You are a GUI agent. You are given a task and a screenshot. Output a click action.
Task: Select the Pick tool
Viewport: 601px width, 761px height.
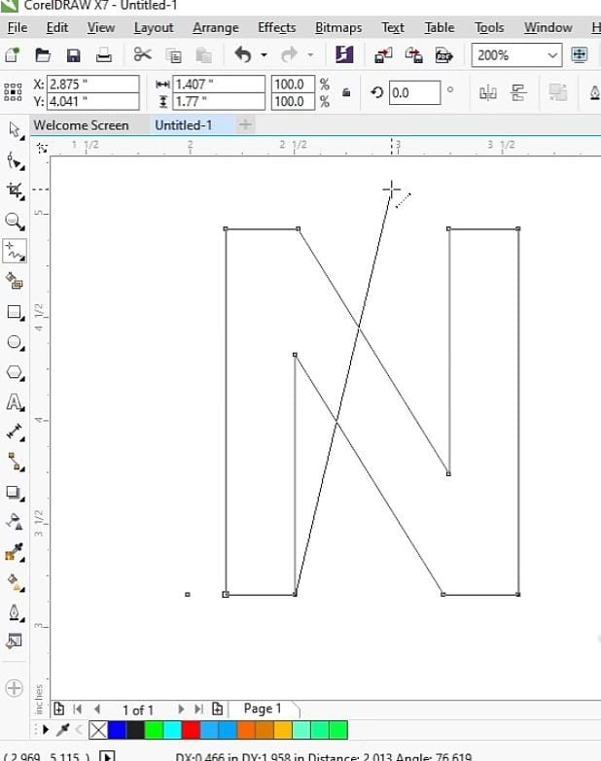15,130
